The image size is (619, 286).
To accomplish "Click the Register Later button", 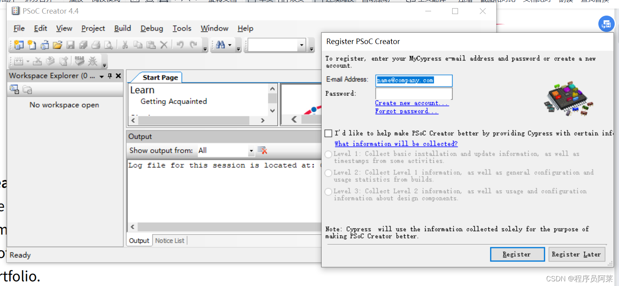I will coord(577,254).
